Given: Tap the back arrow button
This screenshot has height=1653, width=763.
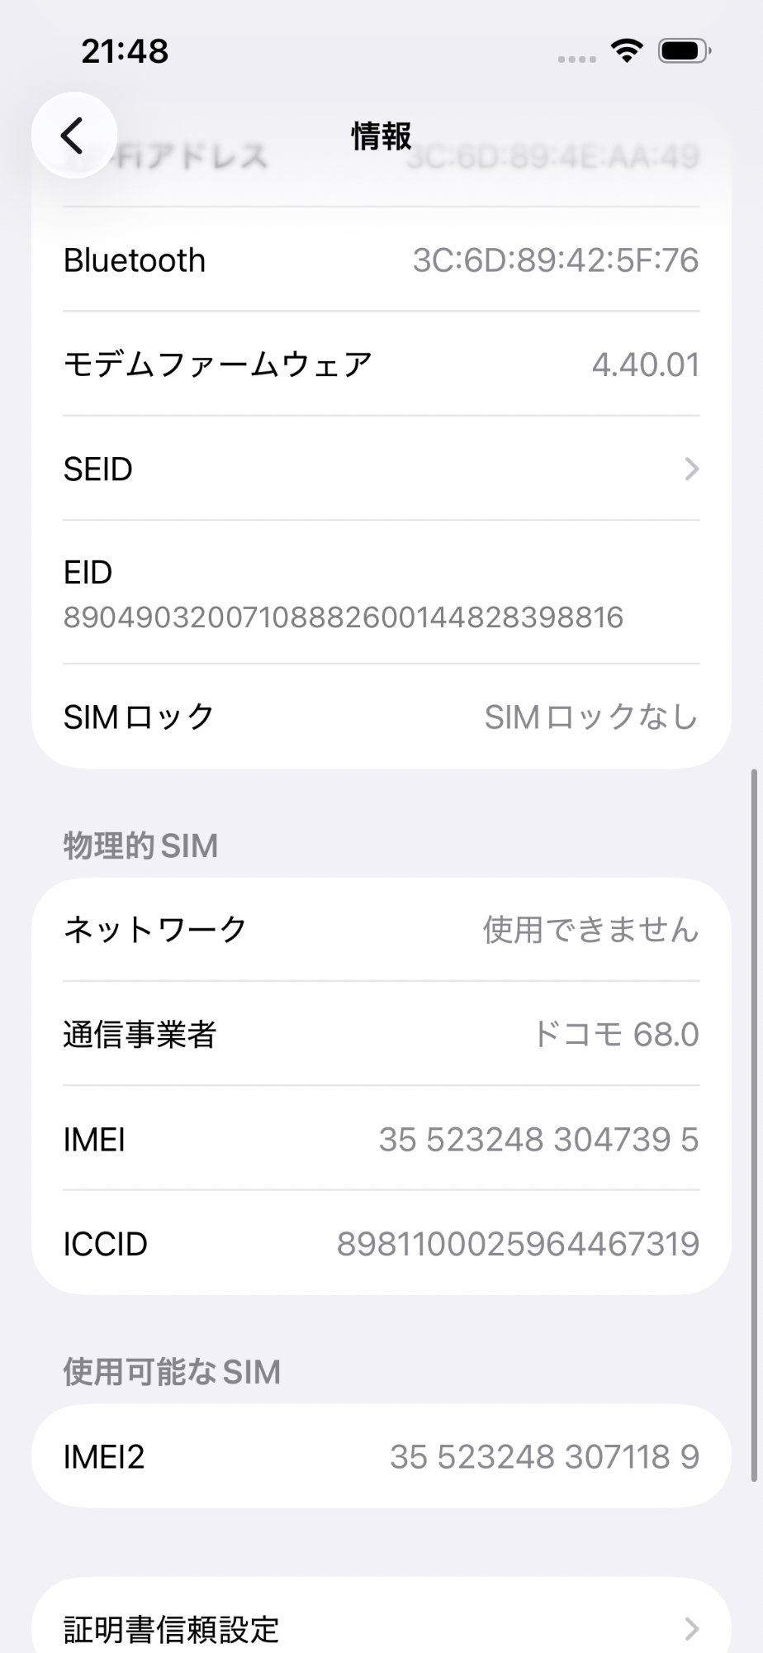Looking at the screenshot, I should [73, 135].
